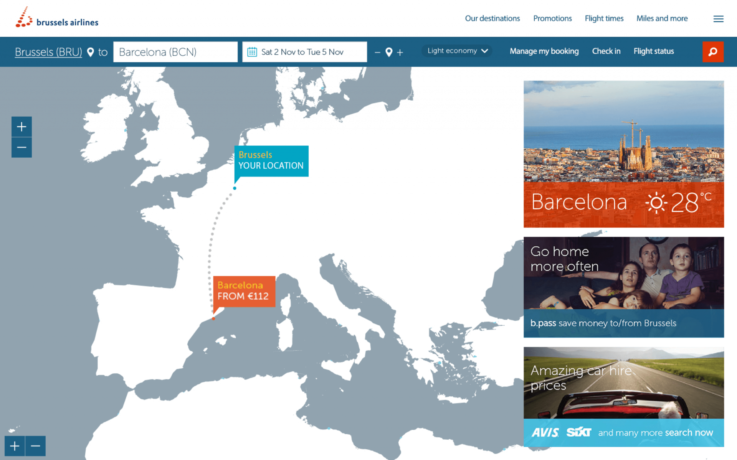The image size is (737, 460).
Task: Click the plus passenger icon in search bar
Action: pos(400,52)
